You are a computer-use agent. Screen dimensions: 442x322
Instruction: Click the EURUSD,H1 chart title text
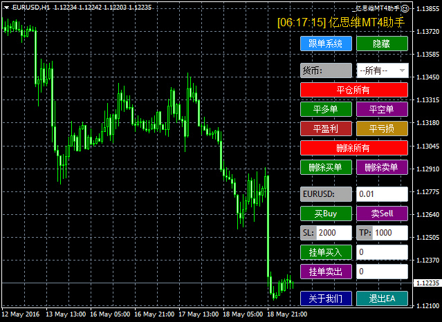[x=31, y=8]
